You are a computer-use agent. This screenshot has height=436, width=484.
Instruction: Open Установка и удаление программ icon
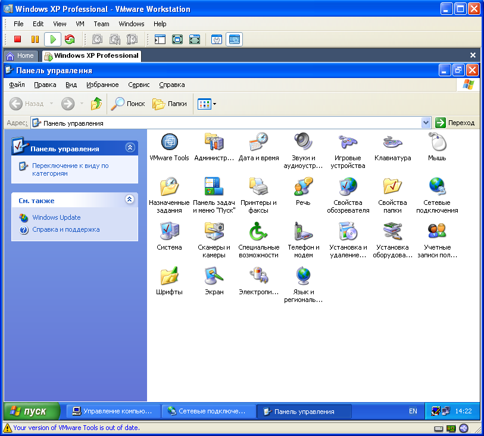(x=348, y=240)
